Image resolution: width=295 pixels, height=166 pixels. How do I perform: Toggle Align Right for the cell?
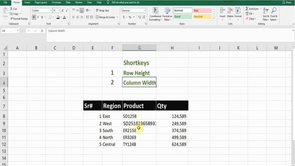(82, 17)
